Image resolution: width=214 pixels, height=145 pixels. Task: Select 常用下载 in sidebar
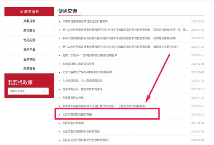[29, 50]
